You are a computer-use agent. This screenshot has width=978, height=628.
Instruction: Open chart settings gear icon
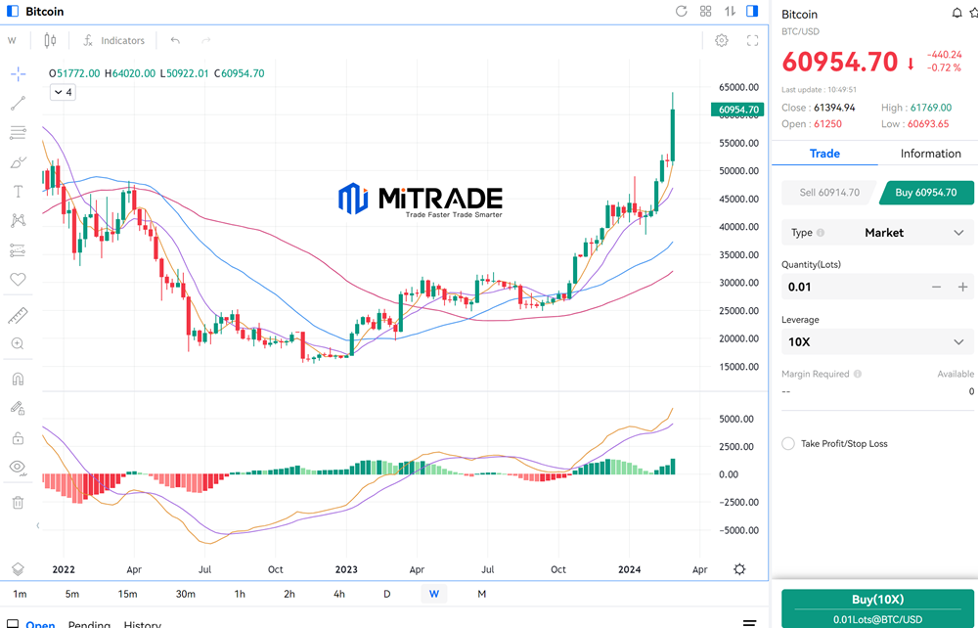tap(722, 40)
